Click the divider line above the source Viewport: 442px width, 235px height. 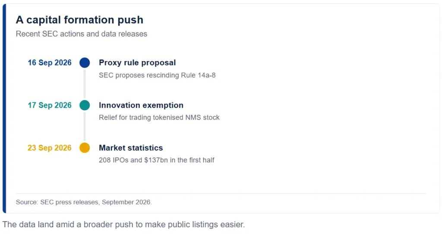[221, 193]
